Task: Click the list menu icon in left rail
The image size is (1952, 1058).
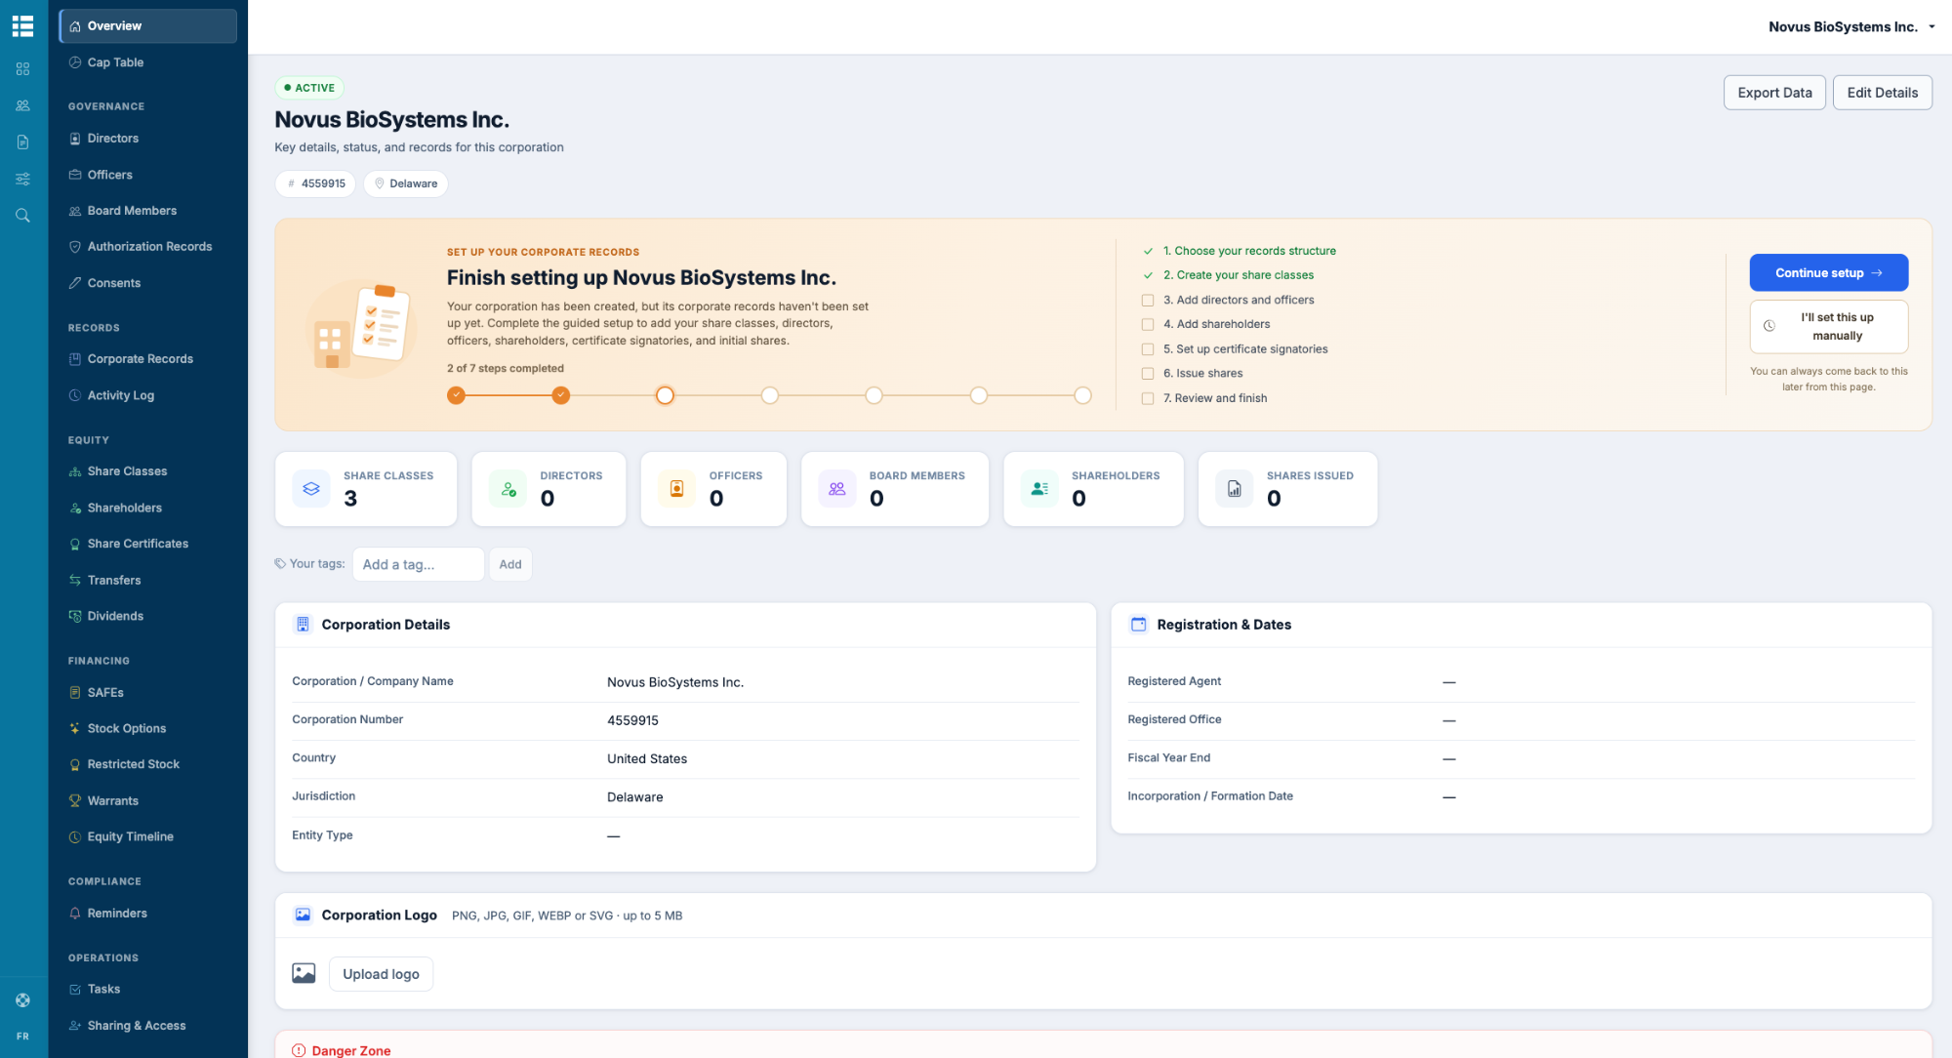Action: [22, 26]
